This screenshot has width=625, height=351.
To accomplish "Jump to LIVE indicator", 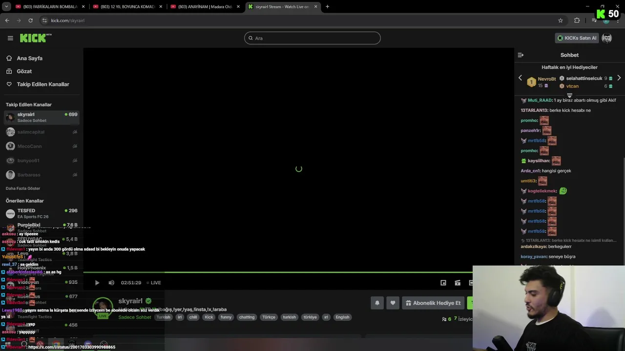I will click(153, 283).
